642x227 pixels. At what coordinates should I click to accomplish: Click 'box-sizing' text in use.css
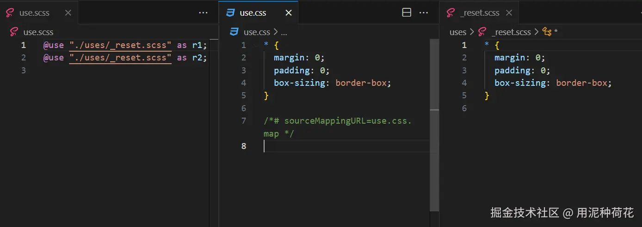coord(299,83)
